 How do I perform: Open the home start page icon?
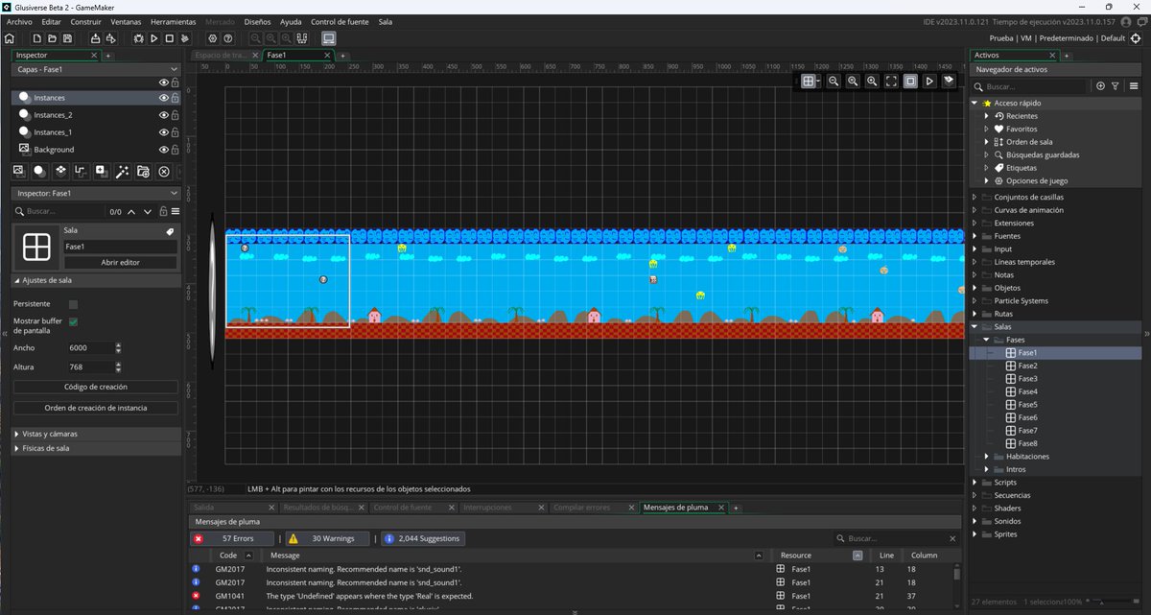[x=10, y=38]
